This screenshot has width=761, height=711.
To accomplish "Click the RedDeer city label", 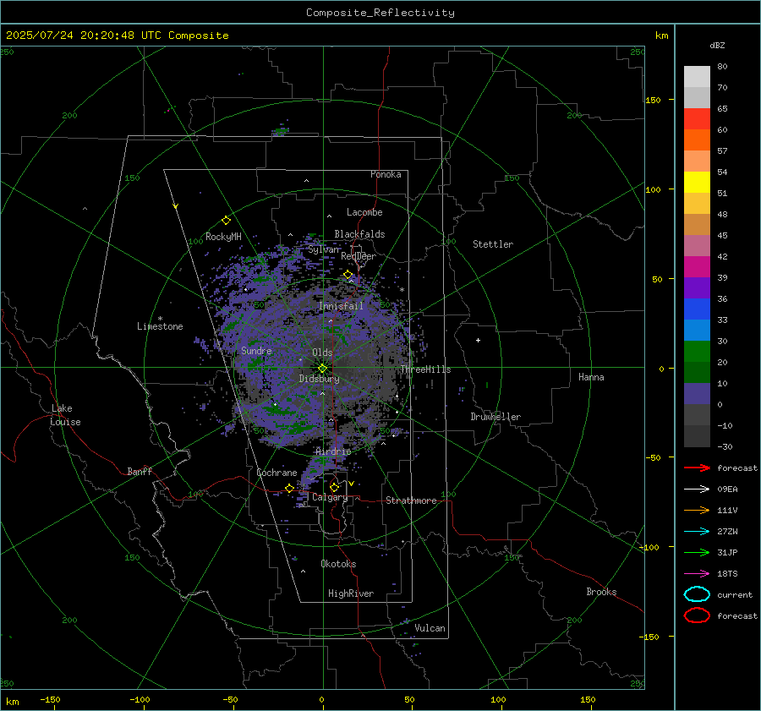I will (359, 256).
